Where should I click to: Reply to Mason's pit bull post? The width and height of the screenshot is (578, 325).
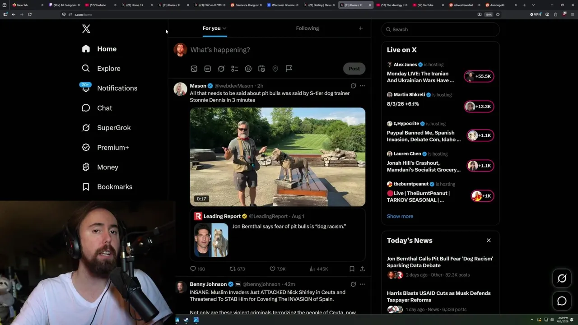(197, 269)
